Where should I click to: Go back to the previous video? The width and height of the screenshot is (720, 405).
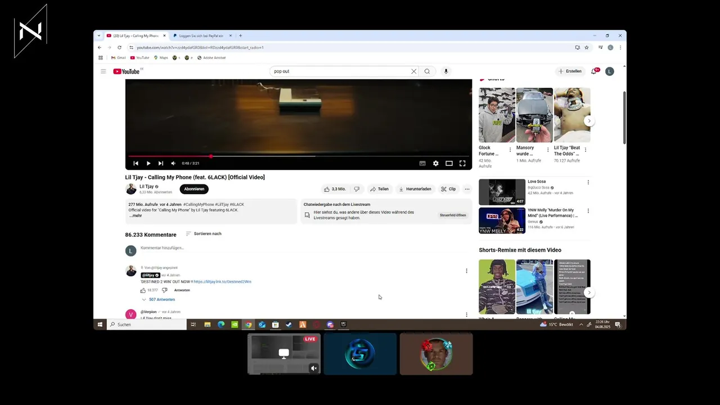pyautogui.click(x=136, y=163)
